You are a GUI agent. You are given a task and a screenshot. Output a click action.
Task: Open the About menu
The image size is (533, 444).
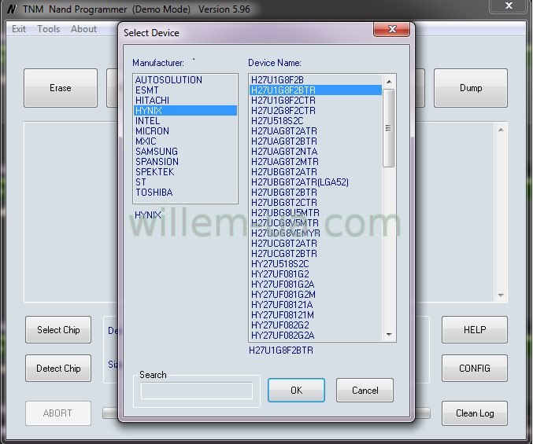click(83, 29)
